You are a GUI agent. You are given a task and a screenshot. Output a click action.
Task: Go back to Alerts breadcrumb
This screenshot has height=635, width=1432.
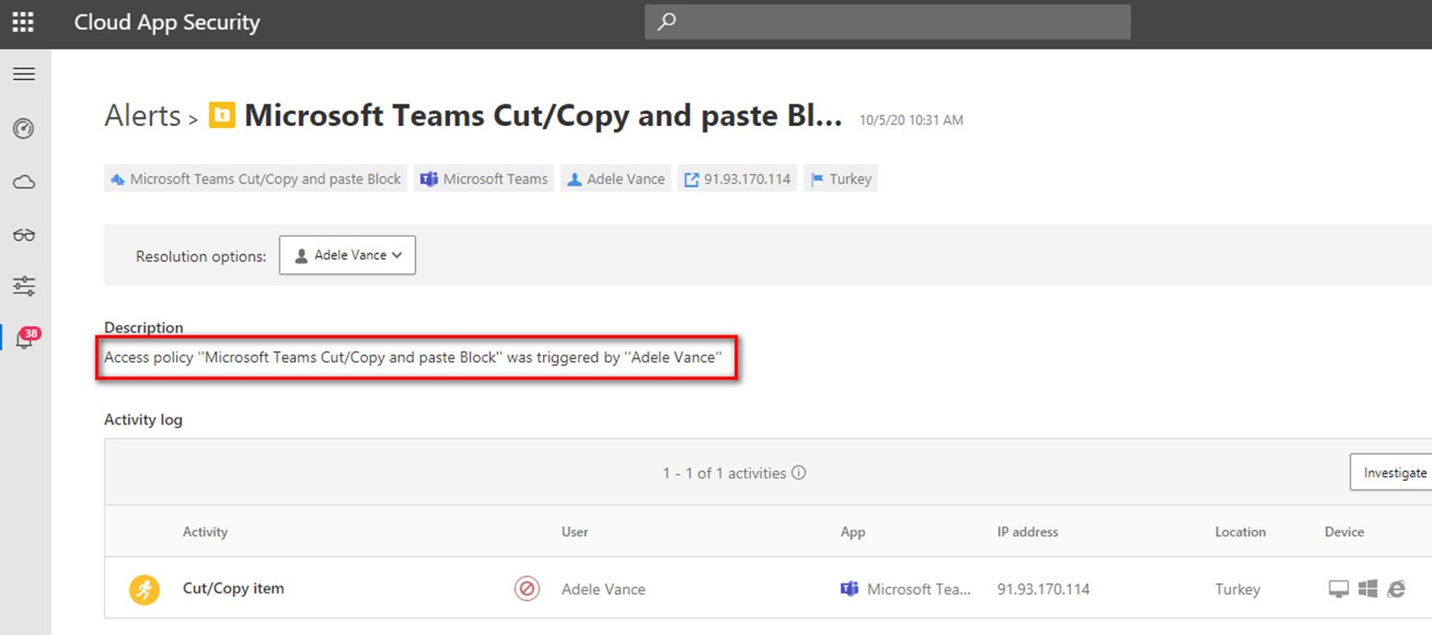click(142, 116)
